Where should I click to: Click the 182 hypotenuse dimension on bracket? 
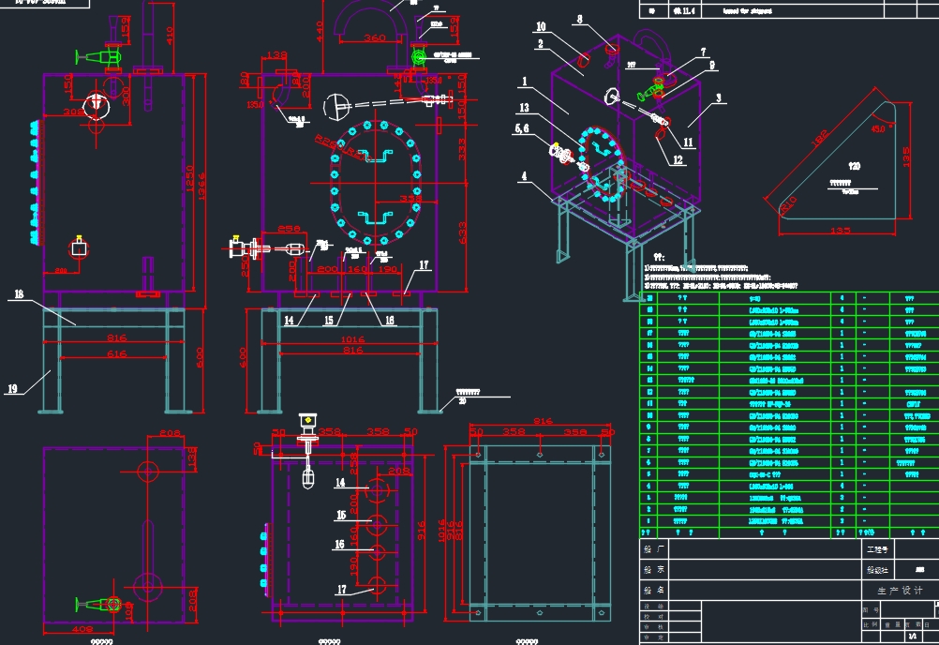click(x=820, y=140)
